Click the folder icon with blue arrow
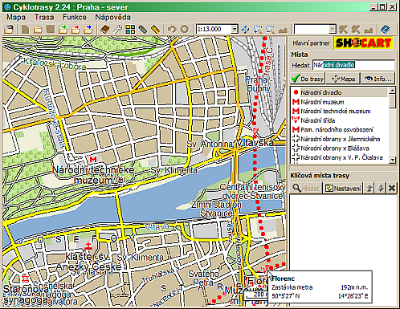This screenshot has width=400, height=309. [x=88, y=29]
